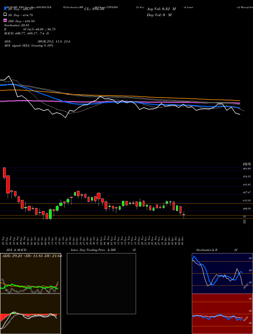
Task: Click the CL: 393.50 closing price text
Action: point(94,9)
